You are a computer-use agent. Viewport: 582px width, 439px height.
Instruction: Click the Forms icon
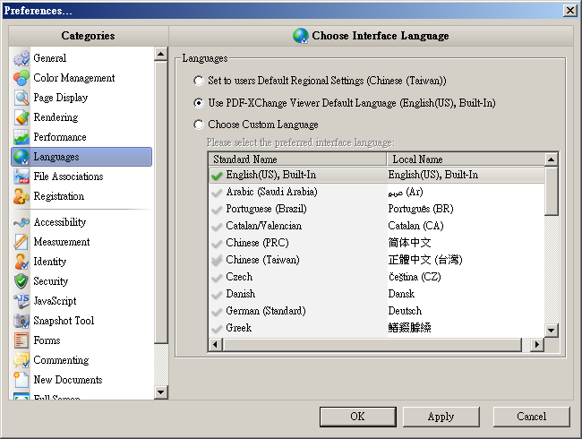tap(21, 340)
